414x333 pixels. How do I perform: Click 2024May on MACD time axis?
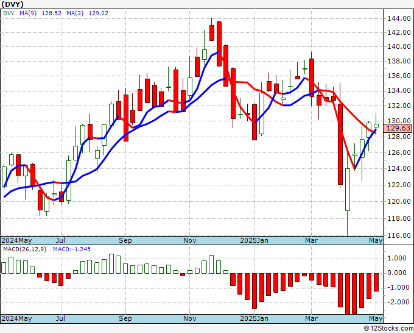(x=17, y=318)
